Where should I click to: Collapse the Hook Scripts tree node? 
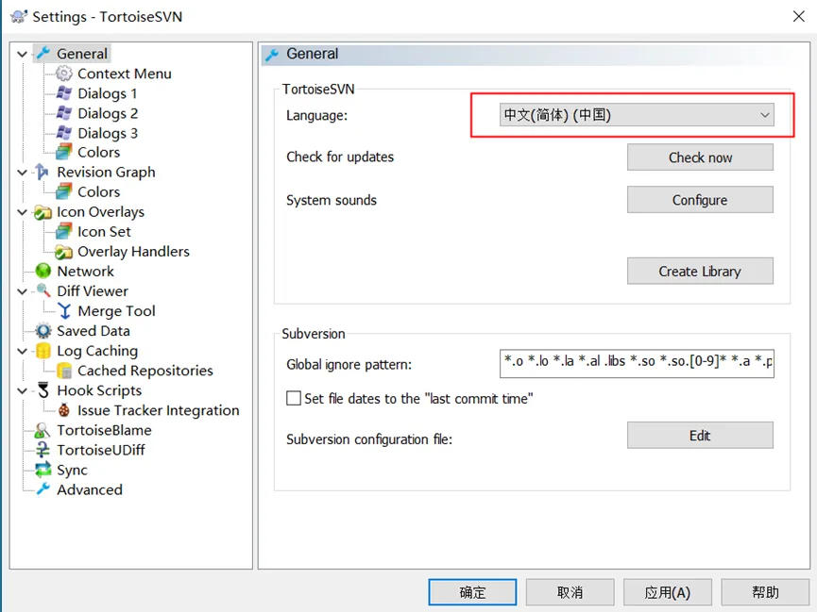[x=23, y=390]
